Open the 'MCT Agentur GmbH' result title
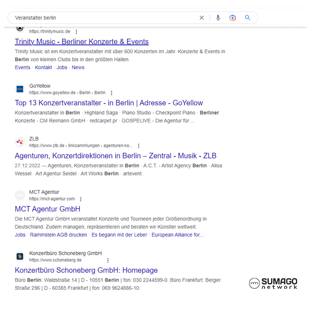 (48, 209)
